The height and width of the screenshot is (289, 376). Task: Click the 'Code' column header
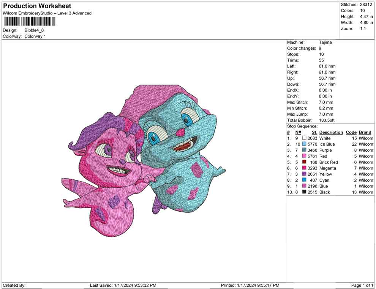click(351, 132)
